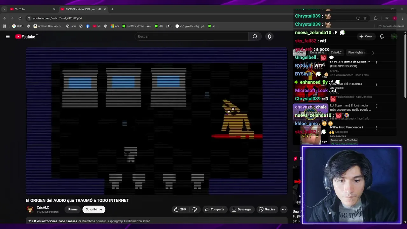This screenshot has height=229, width=407.
Task: Bookmark this page with the star icon
Action: coord(365,18)
